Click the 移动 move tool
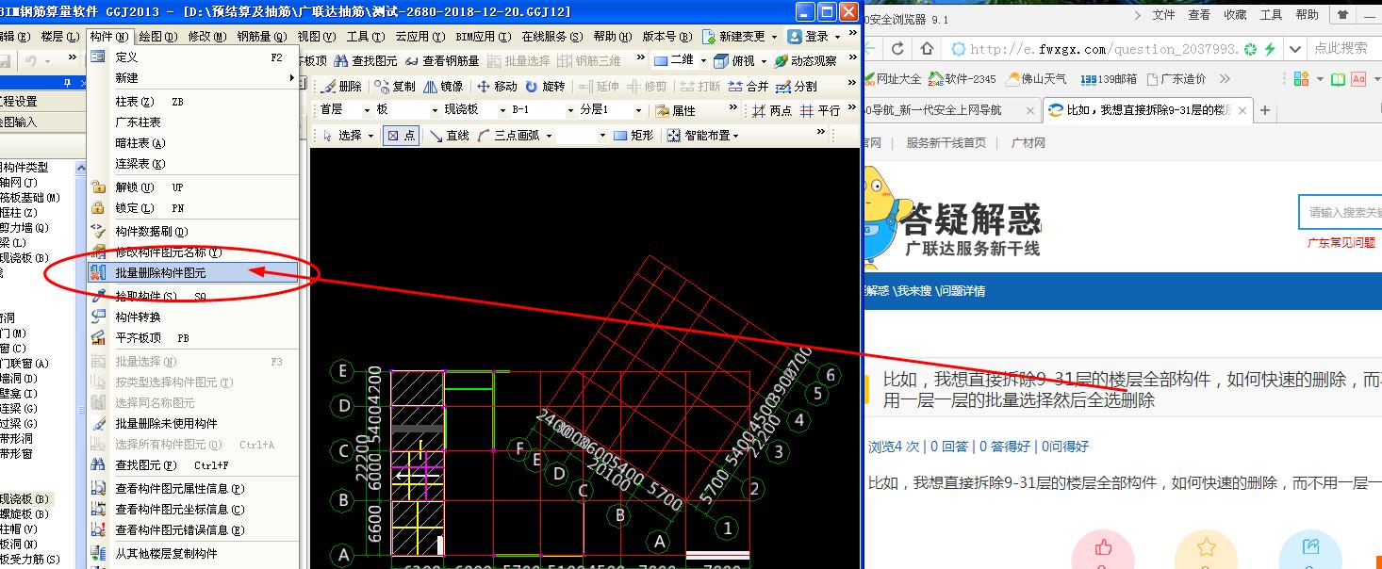This screenshot has width=1382, height=569. pyautogui.click(x=498, y=86)
